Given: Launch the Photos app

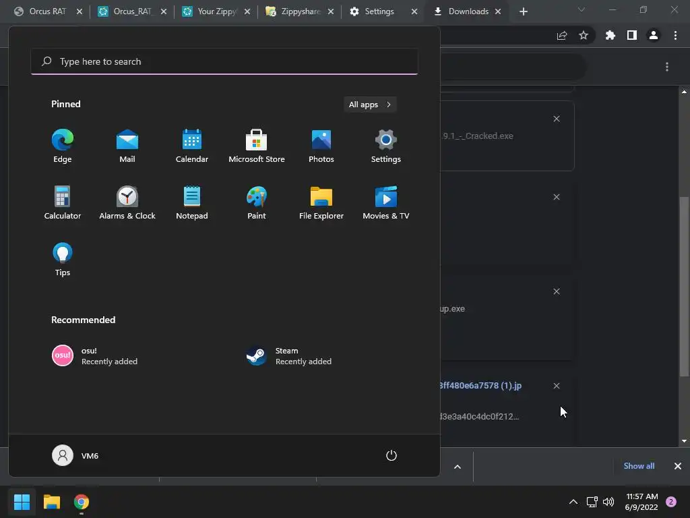Looking at the screenshot, I should pos(321,146).
